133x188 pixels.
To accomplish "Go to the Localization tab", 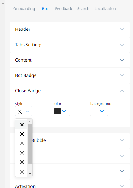I will coord(105,9).
